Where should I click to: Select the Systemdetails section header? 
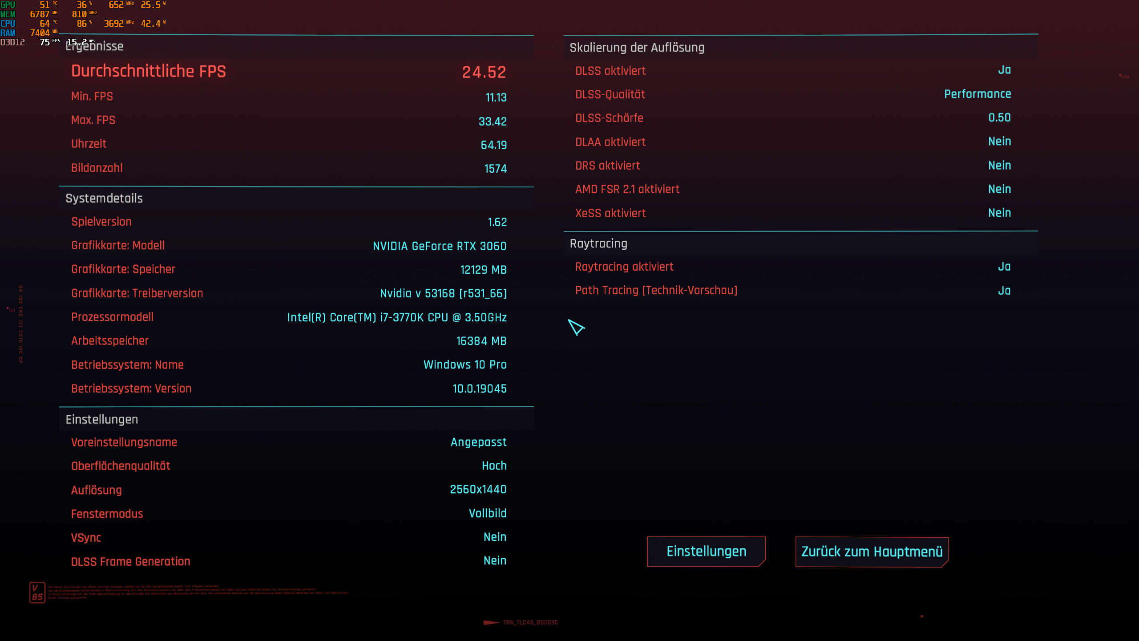click(x=104, y=199)
